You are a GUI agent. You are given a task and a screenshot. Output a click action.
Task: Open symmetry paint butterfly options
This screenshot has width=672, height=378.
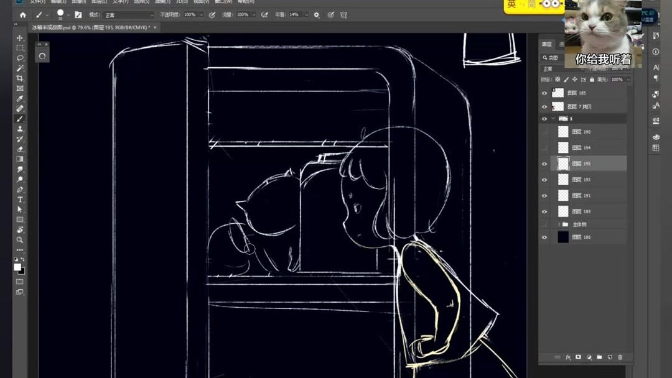[343, 15]
